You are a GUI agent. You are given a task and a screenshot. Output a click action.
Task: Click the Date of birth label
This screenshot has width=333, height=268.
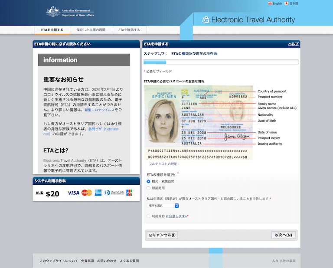point(267,121)
